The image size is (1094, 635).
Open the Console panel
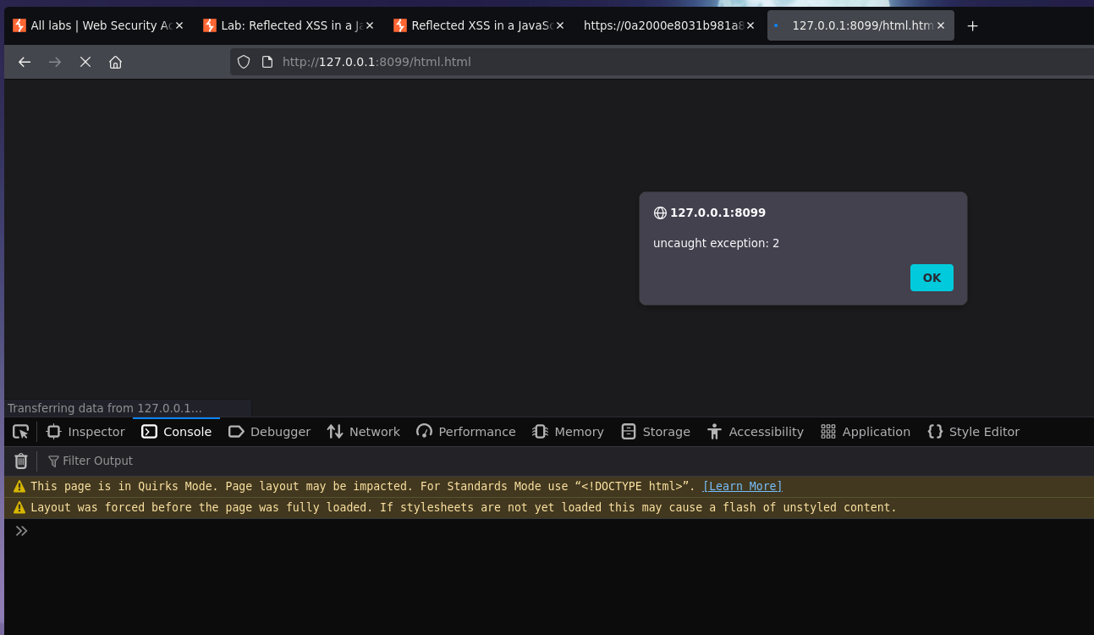177,432
